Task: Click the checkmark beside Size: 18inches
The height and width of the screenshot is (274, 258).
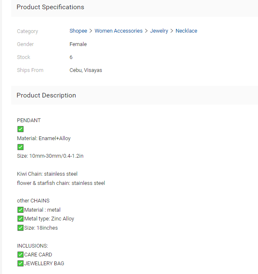Action: click(x=20, y=228)
